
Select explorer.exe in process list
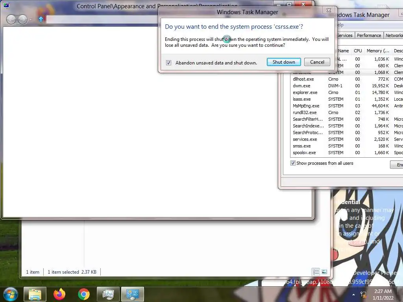point(346,92)
